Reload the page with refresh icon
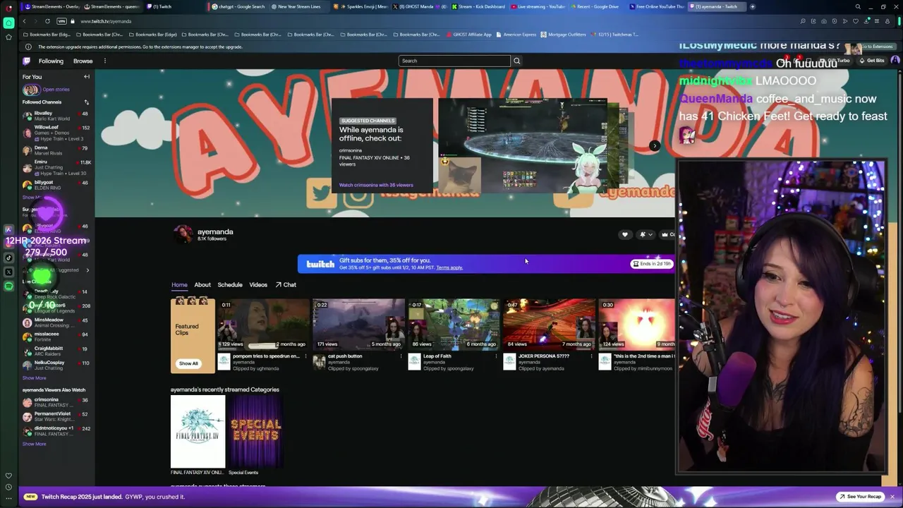The height and width of the screenshot is (508, 903). point(47,21)
